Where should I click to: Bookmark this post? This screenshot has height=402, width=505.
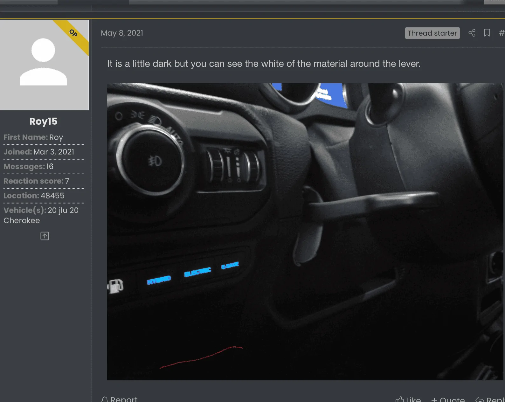(x=487, y=33)
